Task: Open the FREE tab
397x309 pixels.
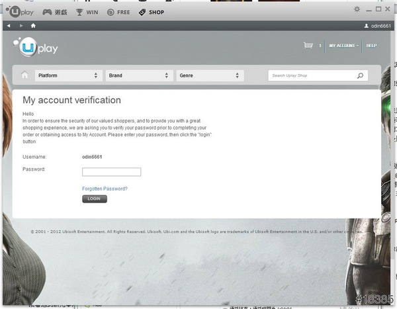Action: [x=119, y=12]
